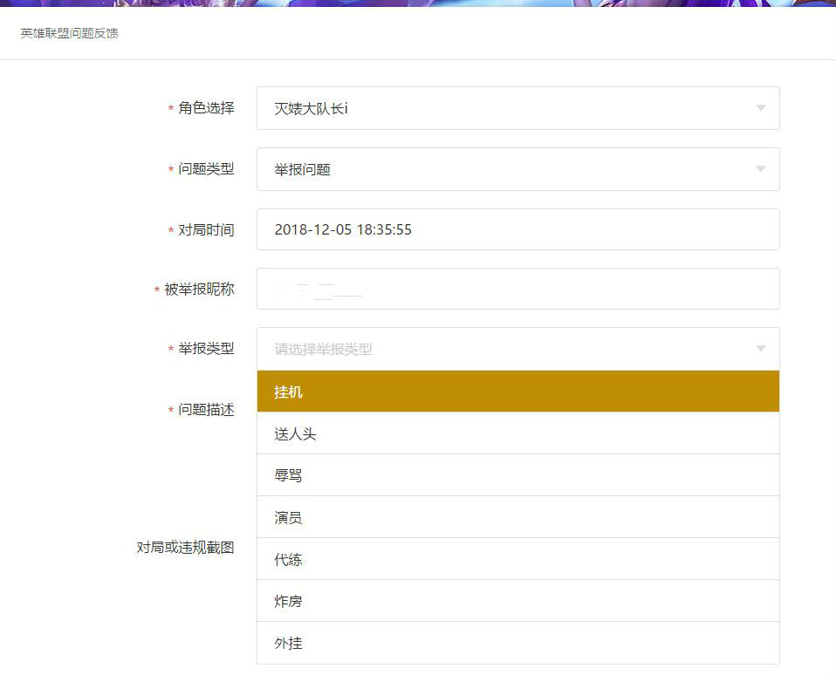Click the banner artwork above the form
Viewport: 836px width, 675px height.
tap(418, 7)
